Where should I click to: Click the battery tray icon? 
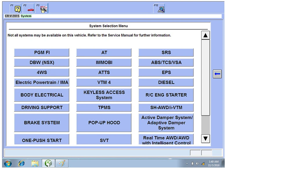pos(192,164)
